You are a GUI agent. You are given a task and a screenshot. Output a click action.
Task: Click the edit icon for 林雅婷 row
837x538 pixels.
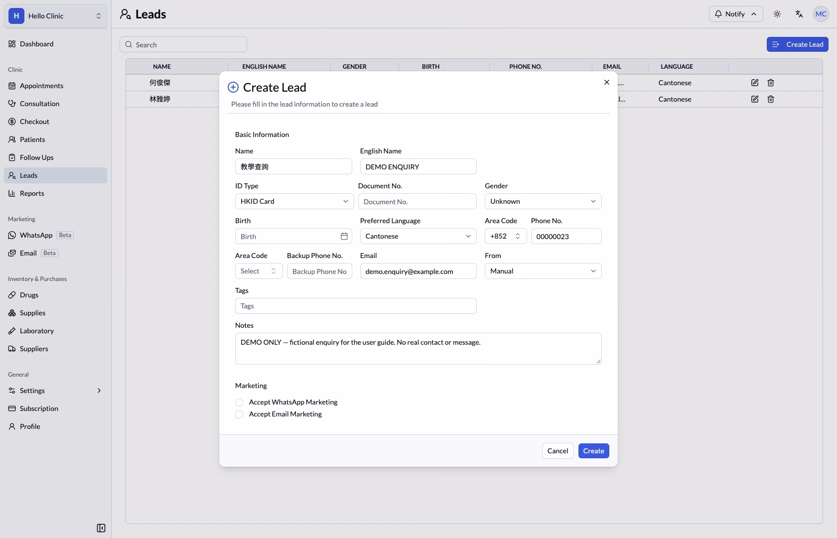[x=755, y=99]
